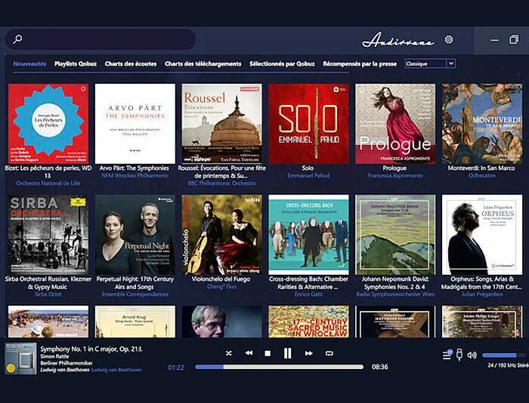Open the Récompensés par la presse tab

[x=360, y=63]
